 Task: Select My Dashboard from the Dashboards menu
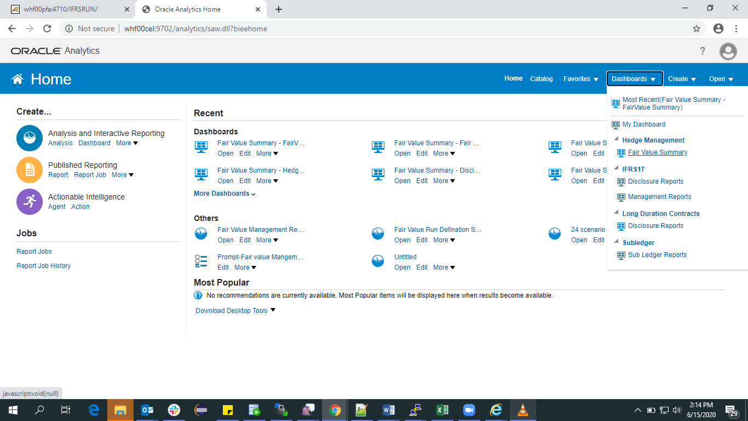(x=644, y=124)
